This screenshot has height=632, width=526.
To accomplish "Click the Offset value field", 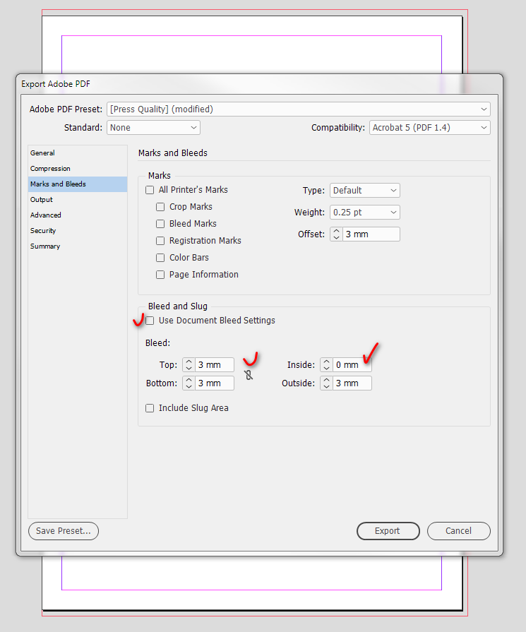I will coord(371,234).
